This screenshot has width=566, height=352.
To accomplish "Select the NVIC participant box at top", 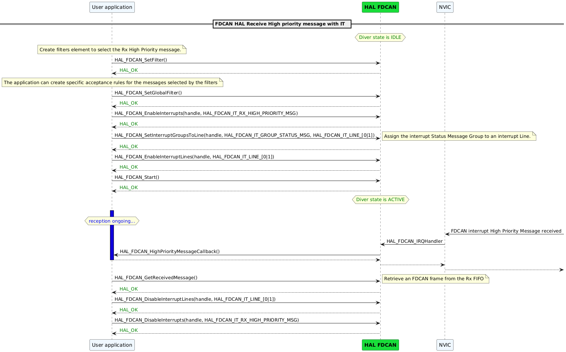I will [x=444, y=7].
